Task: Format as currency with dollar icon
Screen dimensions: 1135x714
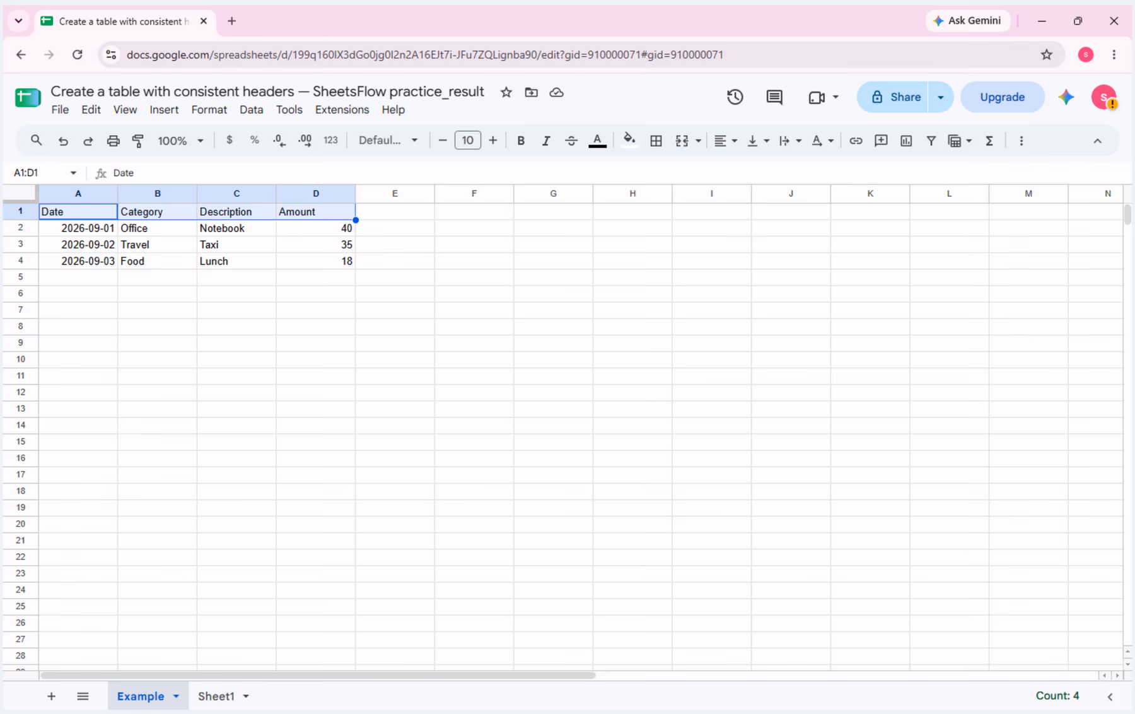Action: click(x=230, y=140)
